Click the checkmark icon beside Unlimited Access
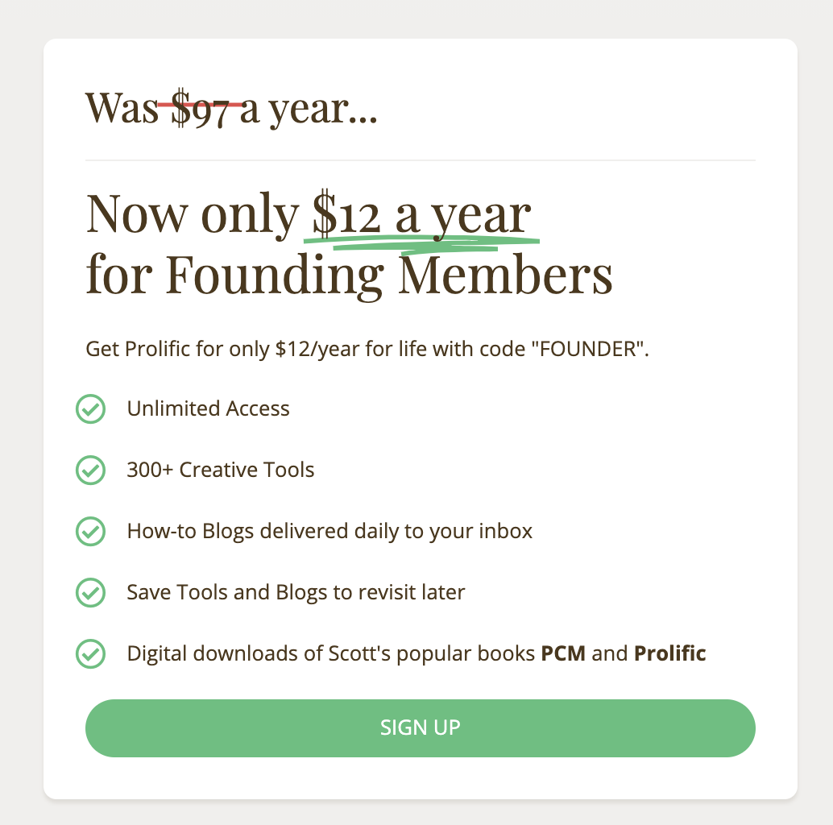The height and width of the screenshot is (825, 833). pyautogui.click(x=91, y=409)
